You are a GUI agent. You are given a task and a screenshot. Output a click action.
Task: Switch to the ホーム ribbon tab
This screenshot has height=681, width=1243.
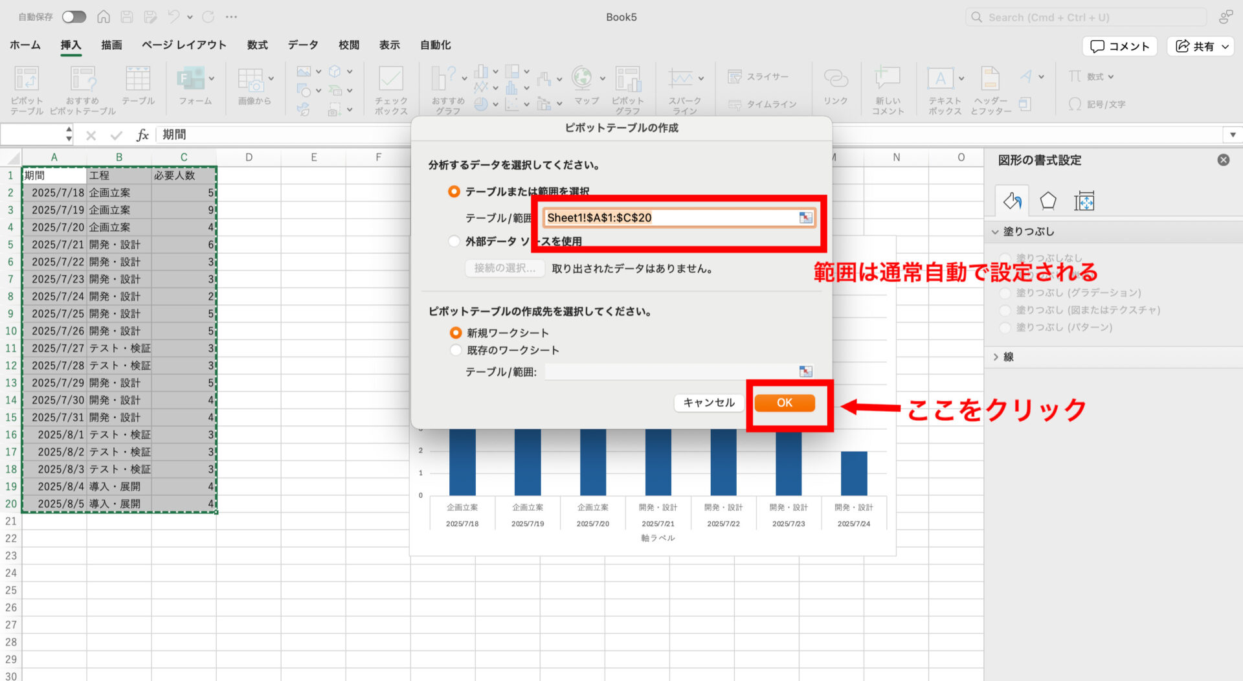tap(25, 45)
